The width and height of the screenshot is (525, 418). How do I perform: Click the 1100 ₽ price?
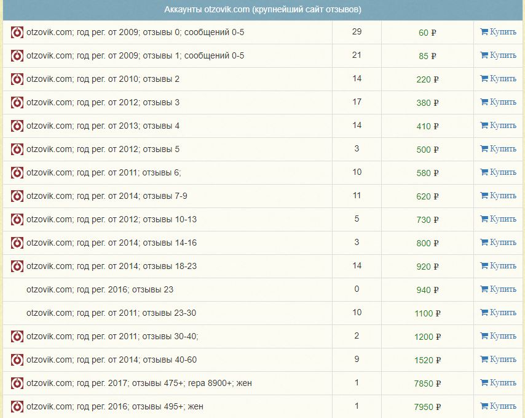(427, 313)
